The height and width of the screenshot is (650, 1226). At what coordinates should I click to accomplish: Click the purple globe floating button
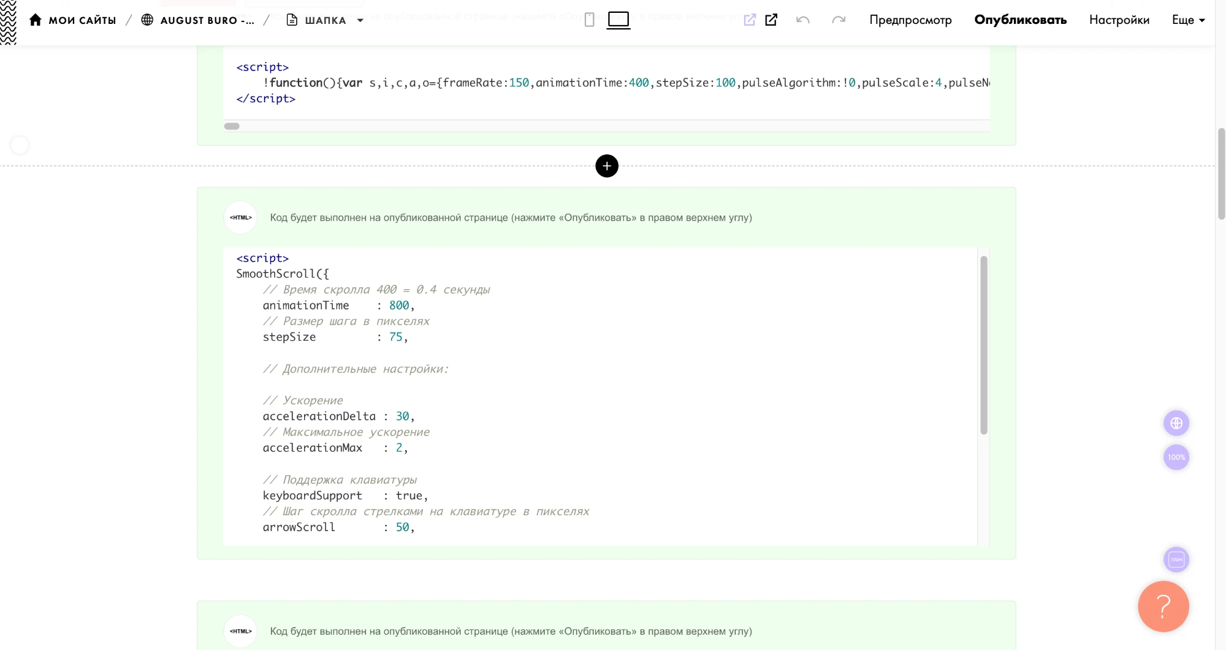[x=1176, y=423]
